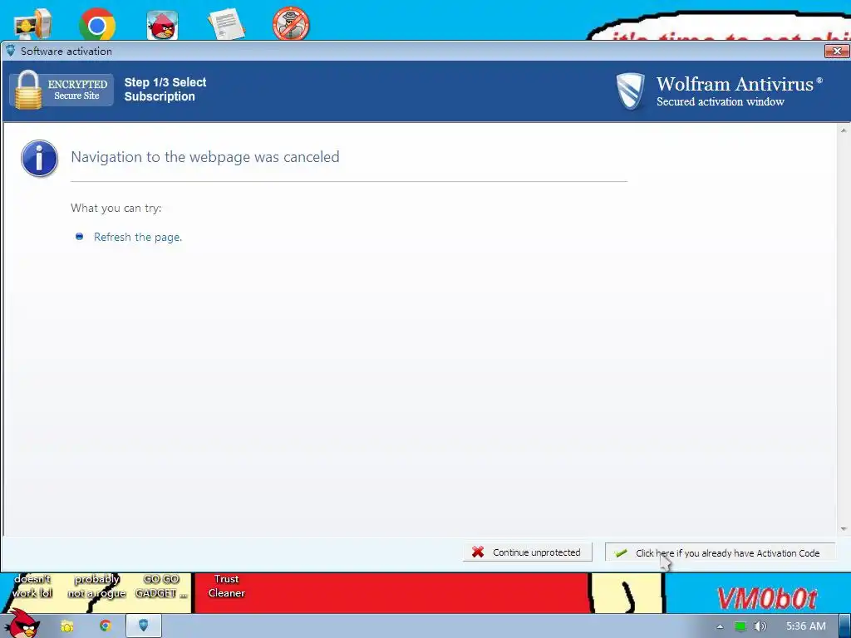The image size is (851, 638).
Task: Click the green network tray icon
Action: 740,626
